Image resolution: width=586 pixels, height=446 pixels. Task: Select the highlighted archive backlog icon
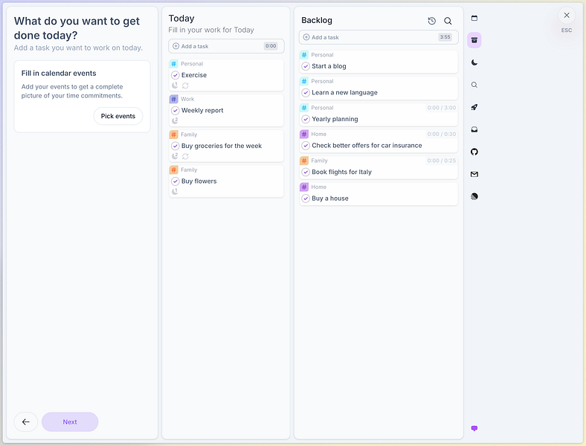point(474,40)
